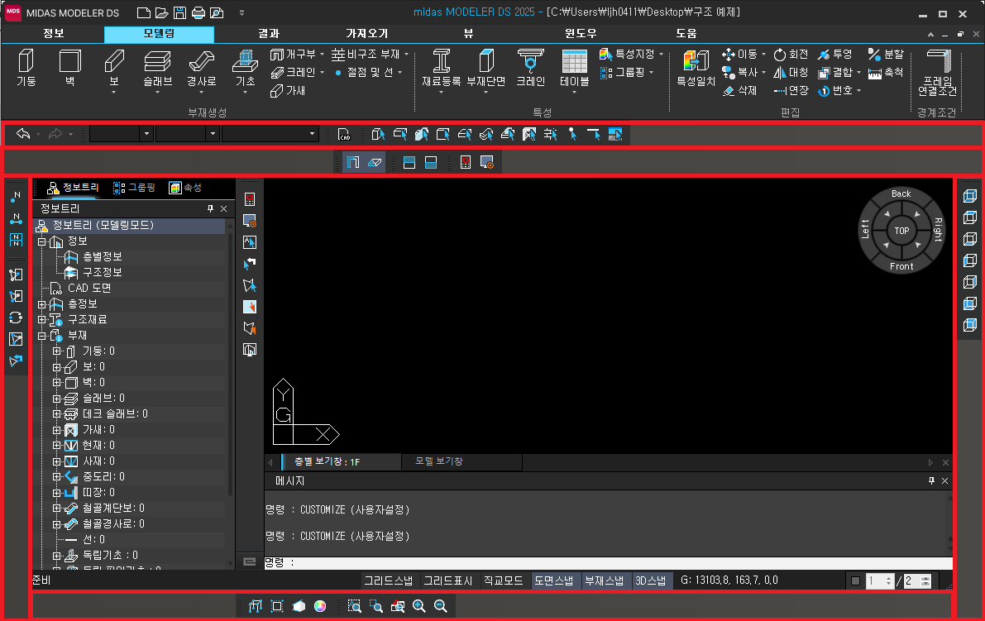Click the 크레인 crane property icon
Screen dimensions: 985x621
(531, 68)
